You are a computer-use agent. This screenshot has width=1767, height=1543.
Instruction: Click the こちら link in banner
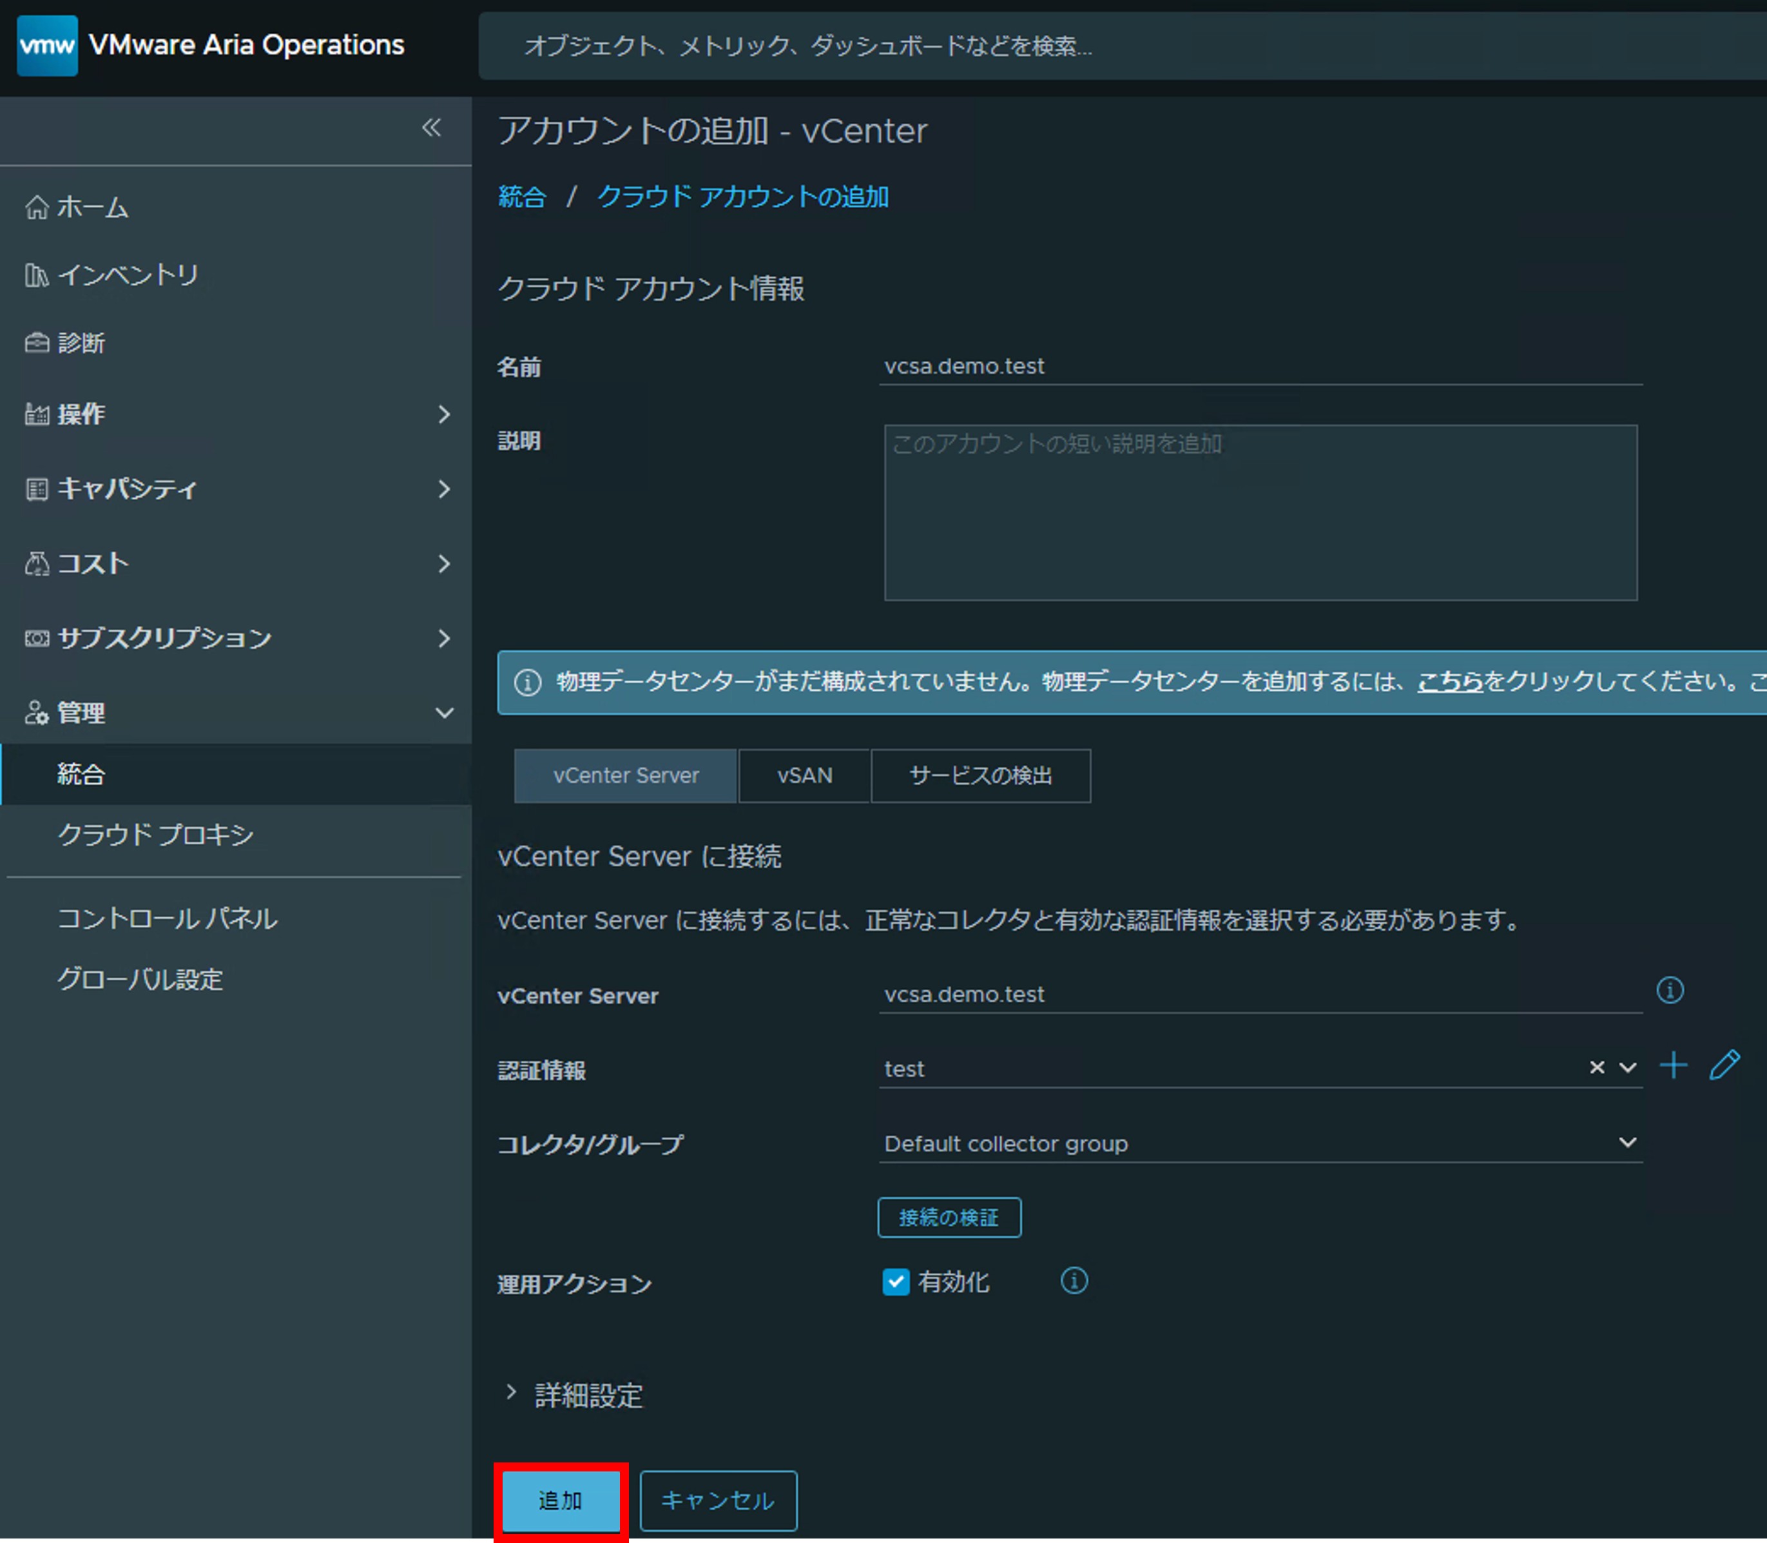tap(1450, 683)
